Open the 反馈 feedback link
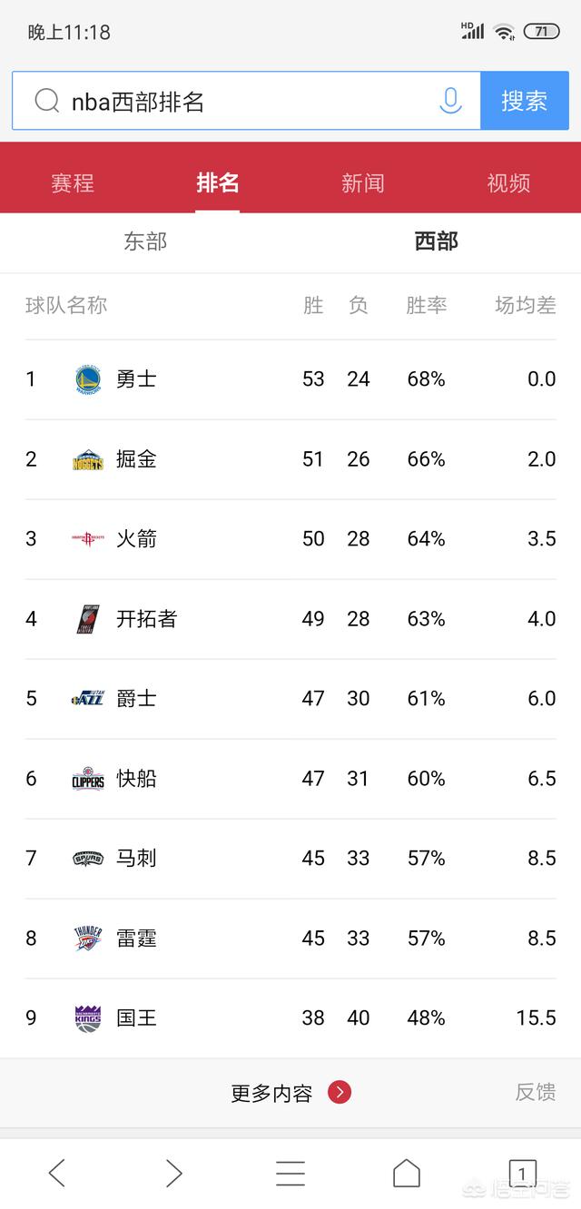This screenshot has width=581, height=1209. (x=536, y=1092)
